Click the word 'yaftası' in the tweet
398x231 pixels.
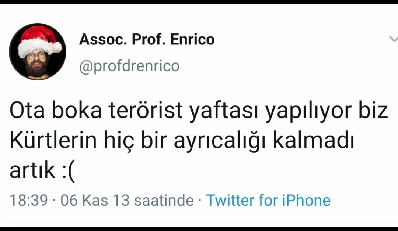click(224, 112)
